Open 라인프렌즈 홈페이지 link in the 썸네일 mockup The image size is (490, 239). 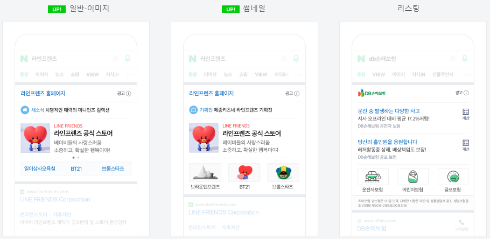(211, 94)
